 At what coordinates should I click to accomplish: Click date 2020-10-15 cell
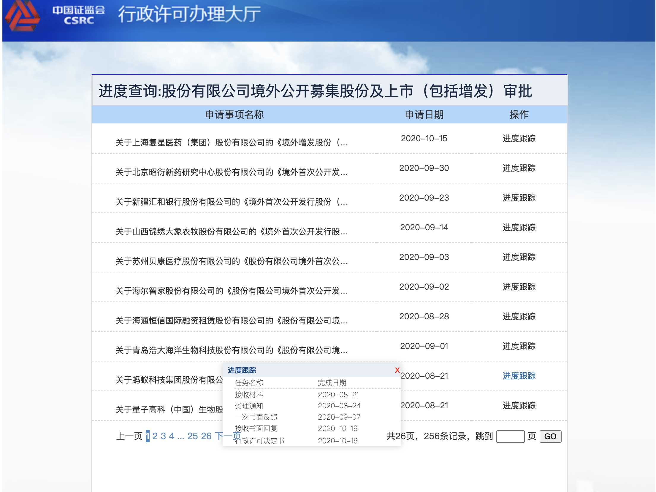coord(424,138)
